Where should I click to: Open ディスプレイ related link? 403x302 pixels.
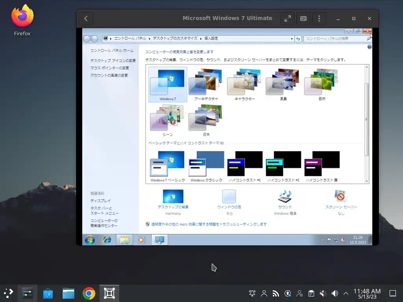(100, 201)
